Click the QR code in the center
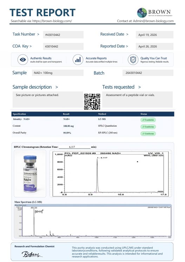Image resolution: width=185 pixels, height=262 pixels. [92, 102]
